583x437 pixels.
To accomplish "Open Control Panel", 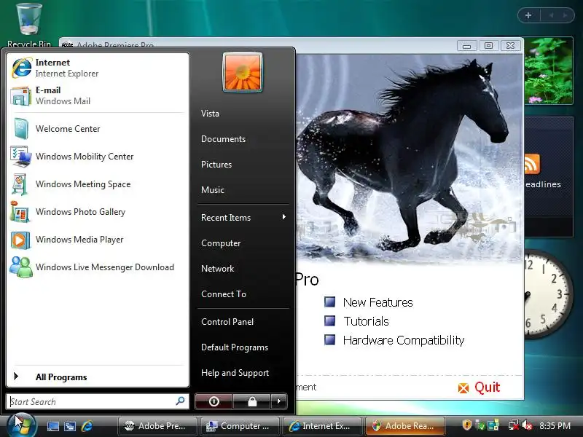I will tap(227, 322).
